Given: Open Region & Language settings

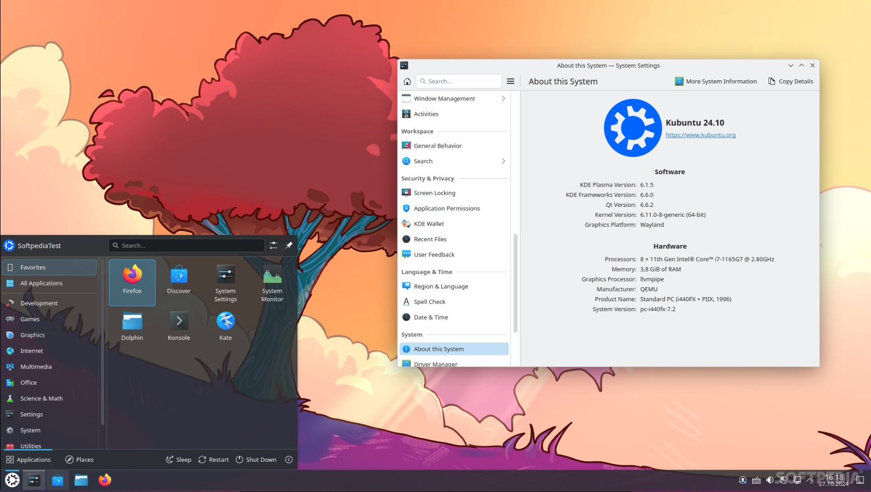Looking at the screenshot, I should 454,287.
